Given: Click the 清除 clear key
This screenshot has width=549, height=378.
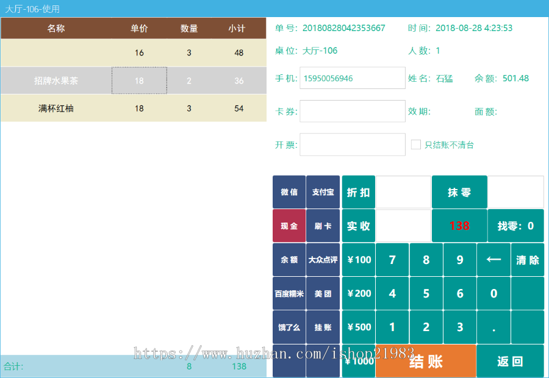Looking at the screenshot, I should [528, 260].
